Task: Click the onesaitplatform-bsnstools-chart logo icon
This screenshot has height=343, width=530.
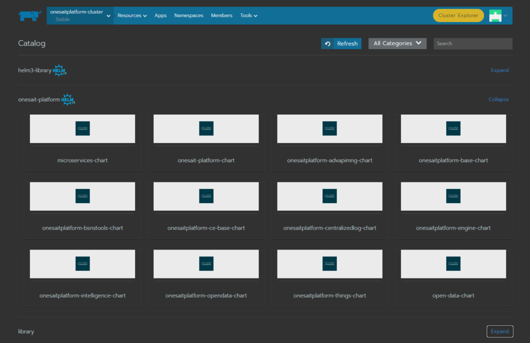Action: [82, 196]
